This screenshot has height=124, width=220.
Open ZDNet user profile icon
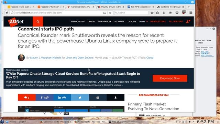click(x=188, y=21)
